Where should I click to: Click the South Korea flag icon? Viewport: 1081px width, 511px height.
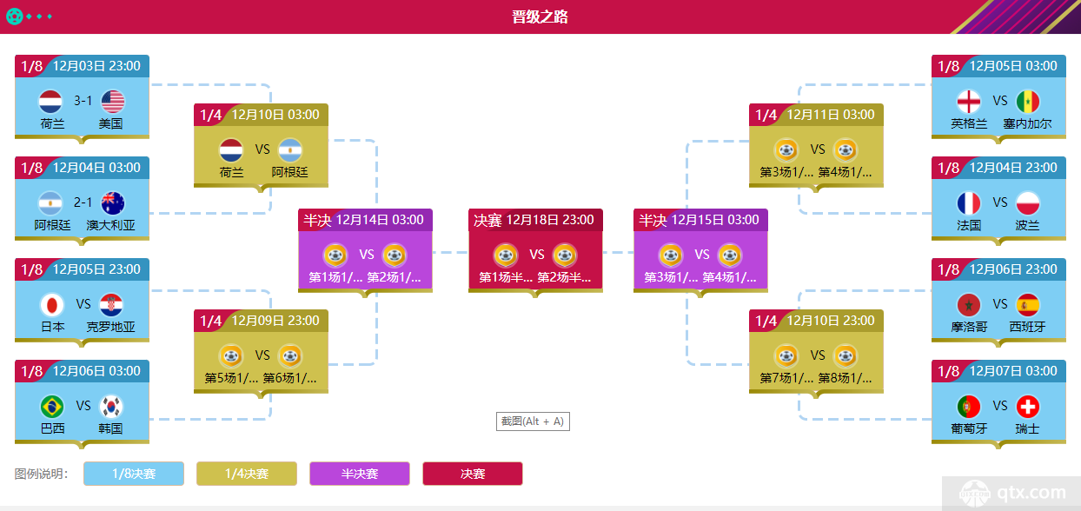(113, 406)
